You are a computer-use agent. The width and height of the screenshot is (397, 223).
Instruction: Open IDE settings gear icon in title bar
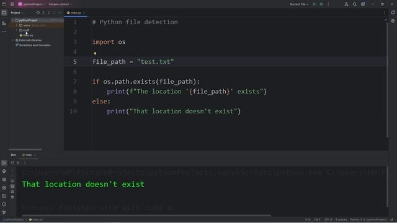coord(363,4)
